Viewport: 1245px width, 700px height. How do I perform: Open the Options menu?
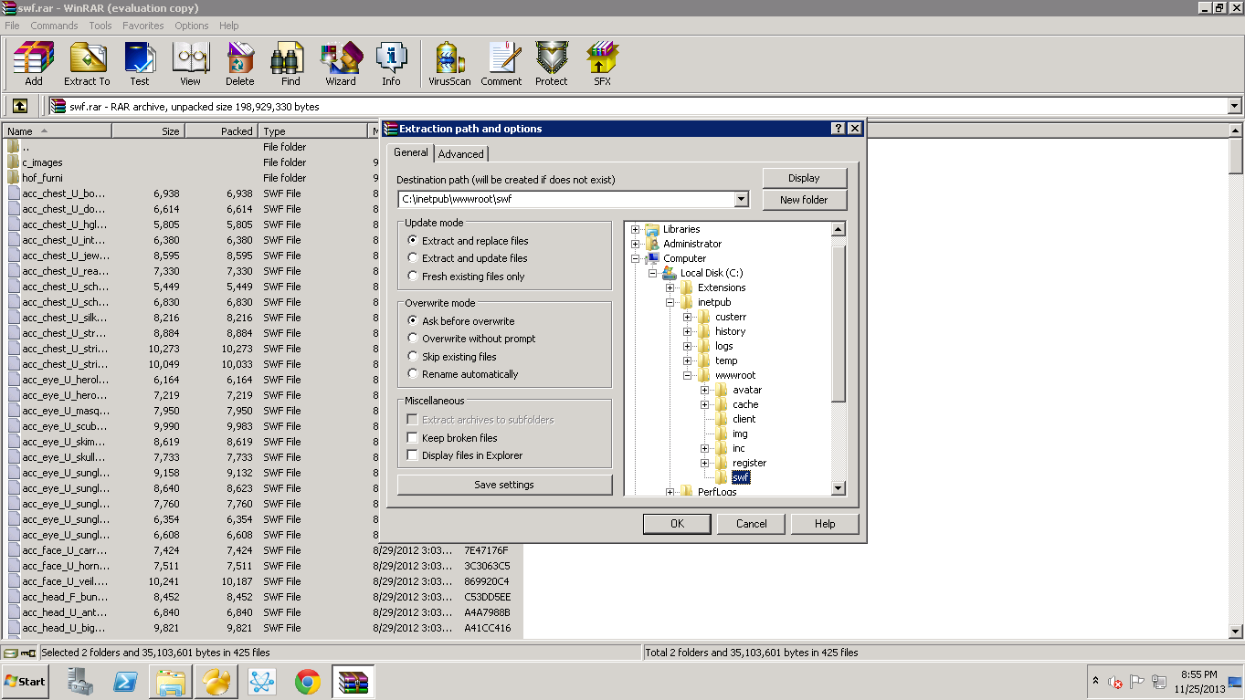(192, 26)
